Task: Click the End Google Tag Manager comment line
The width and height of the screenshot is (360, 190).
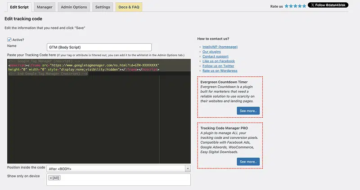Action: click(x=48, y=74)
